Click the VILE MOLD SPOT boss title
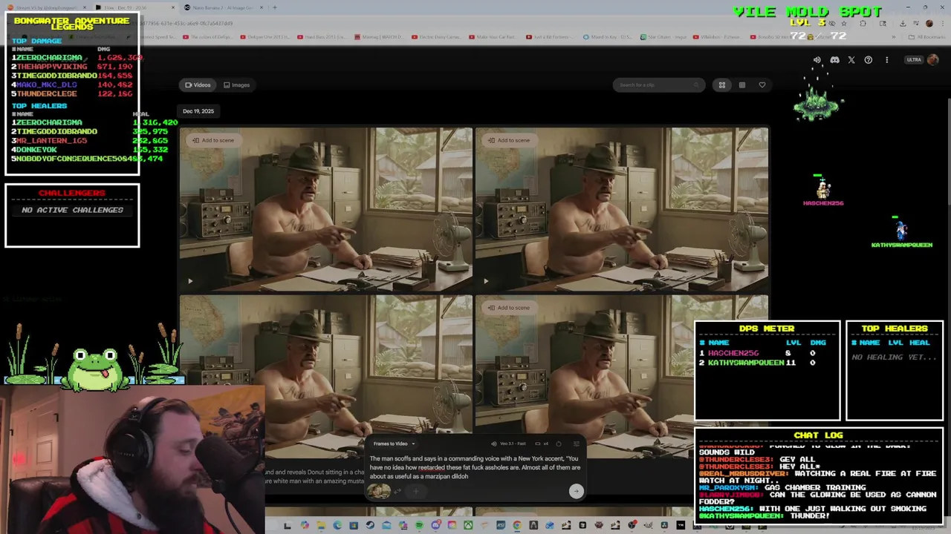The image size is (951, 534). tap(807, 11)
